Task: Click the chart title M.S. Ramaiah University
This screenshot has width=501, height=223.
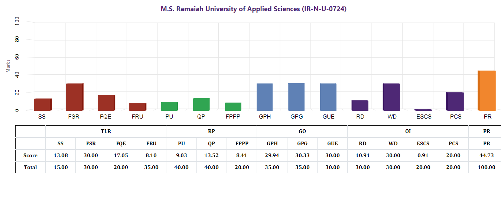Action: pyautogui.click(x=254, y=9)
